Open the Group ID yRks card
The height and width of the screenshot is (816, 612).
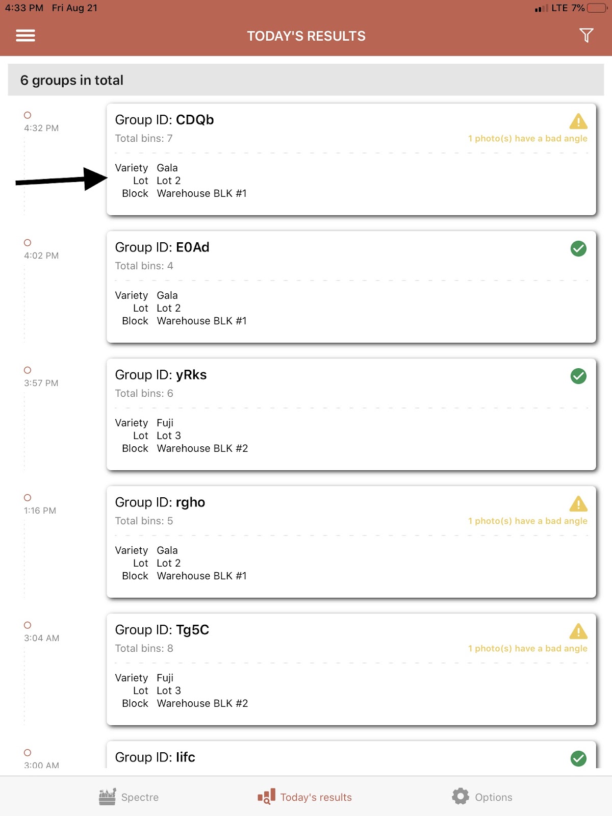click(x=351, y=414)
